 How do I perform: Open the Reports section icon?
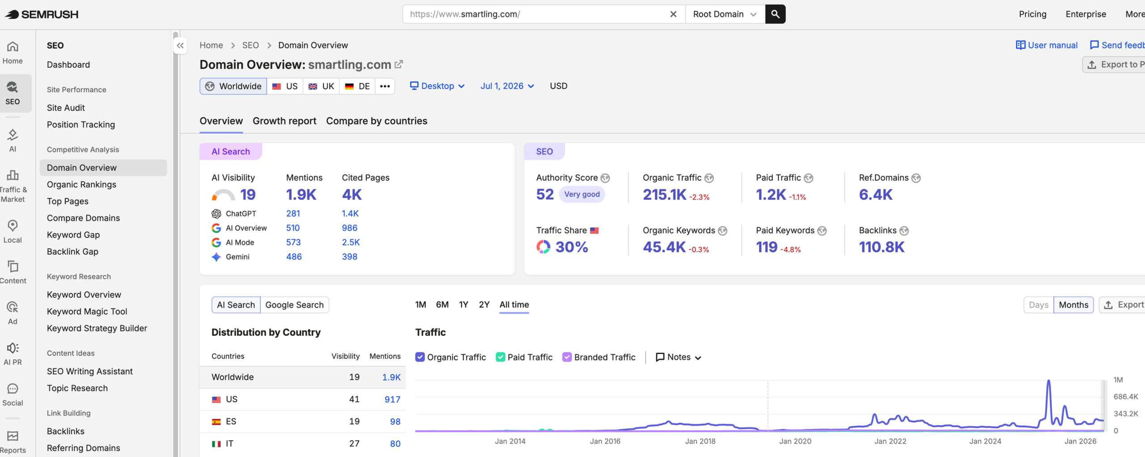tap(13, 436)
